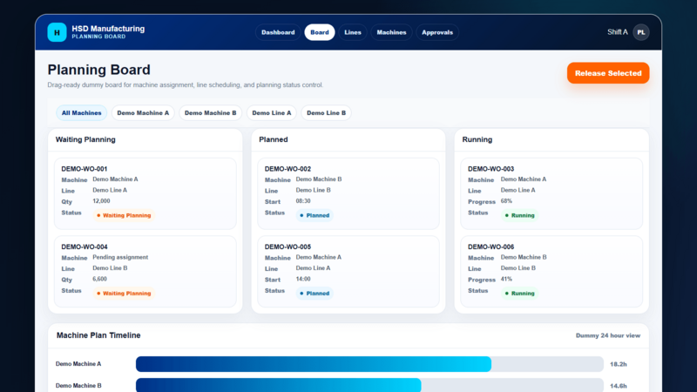Click Demo Machine A timeline row label
697x392 pixels.
[78, 364]
